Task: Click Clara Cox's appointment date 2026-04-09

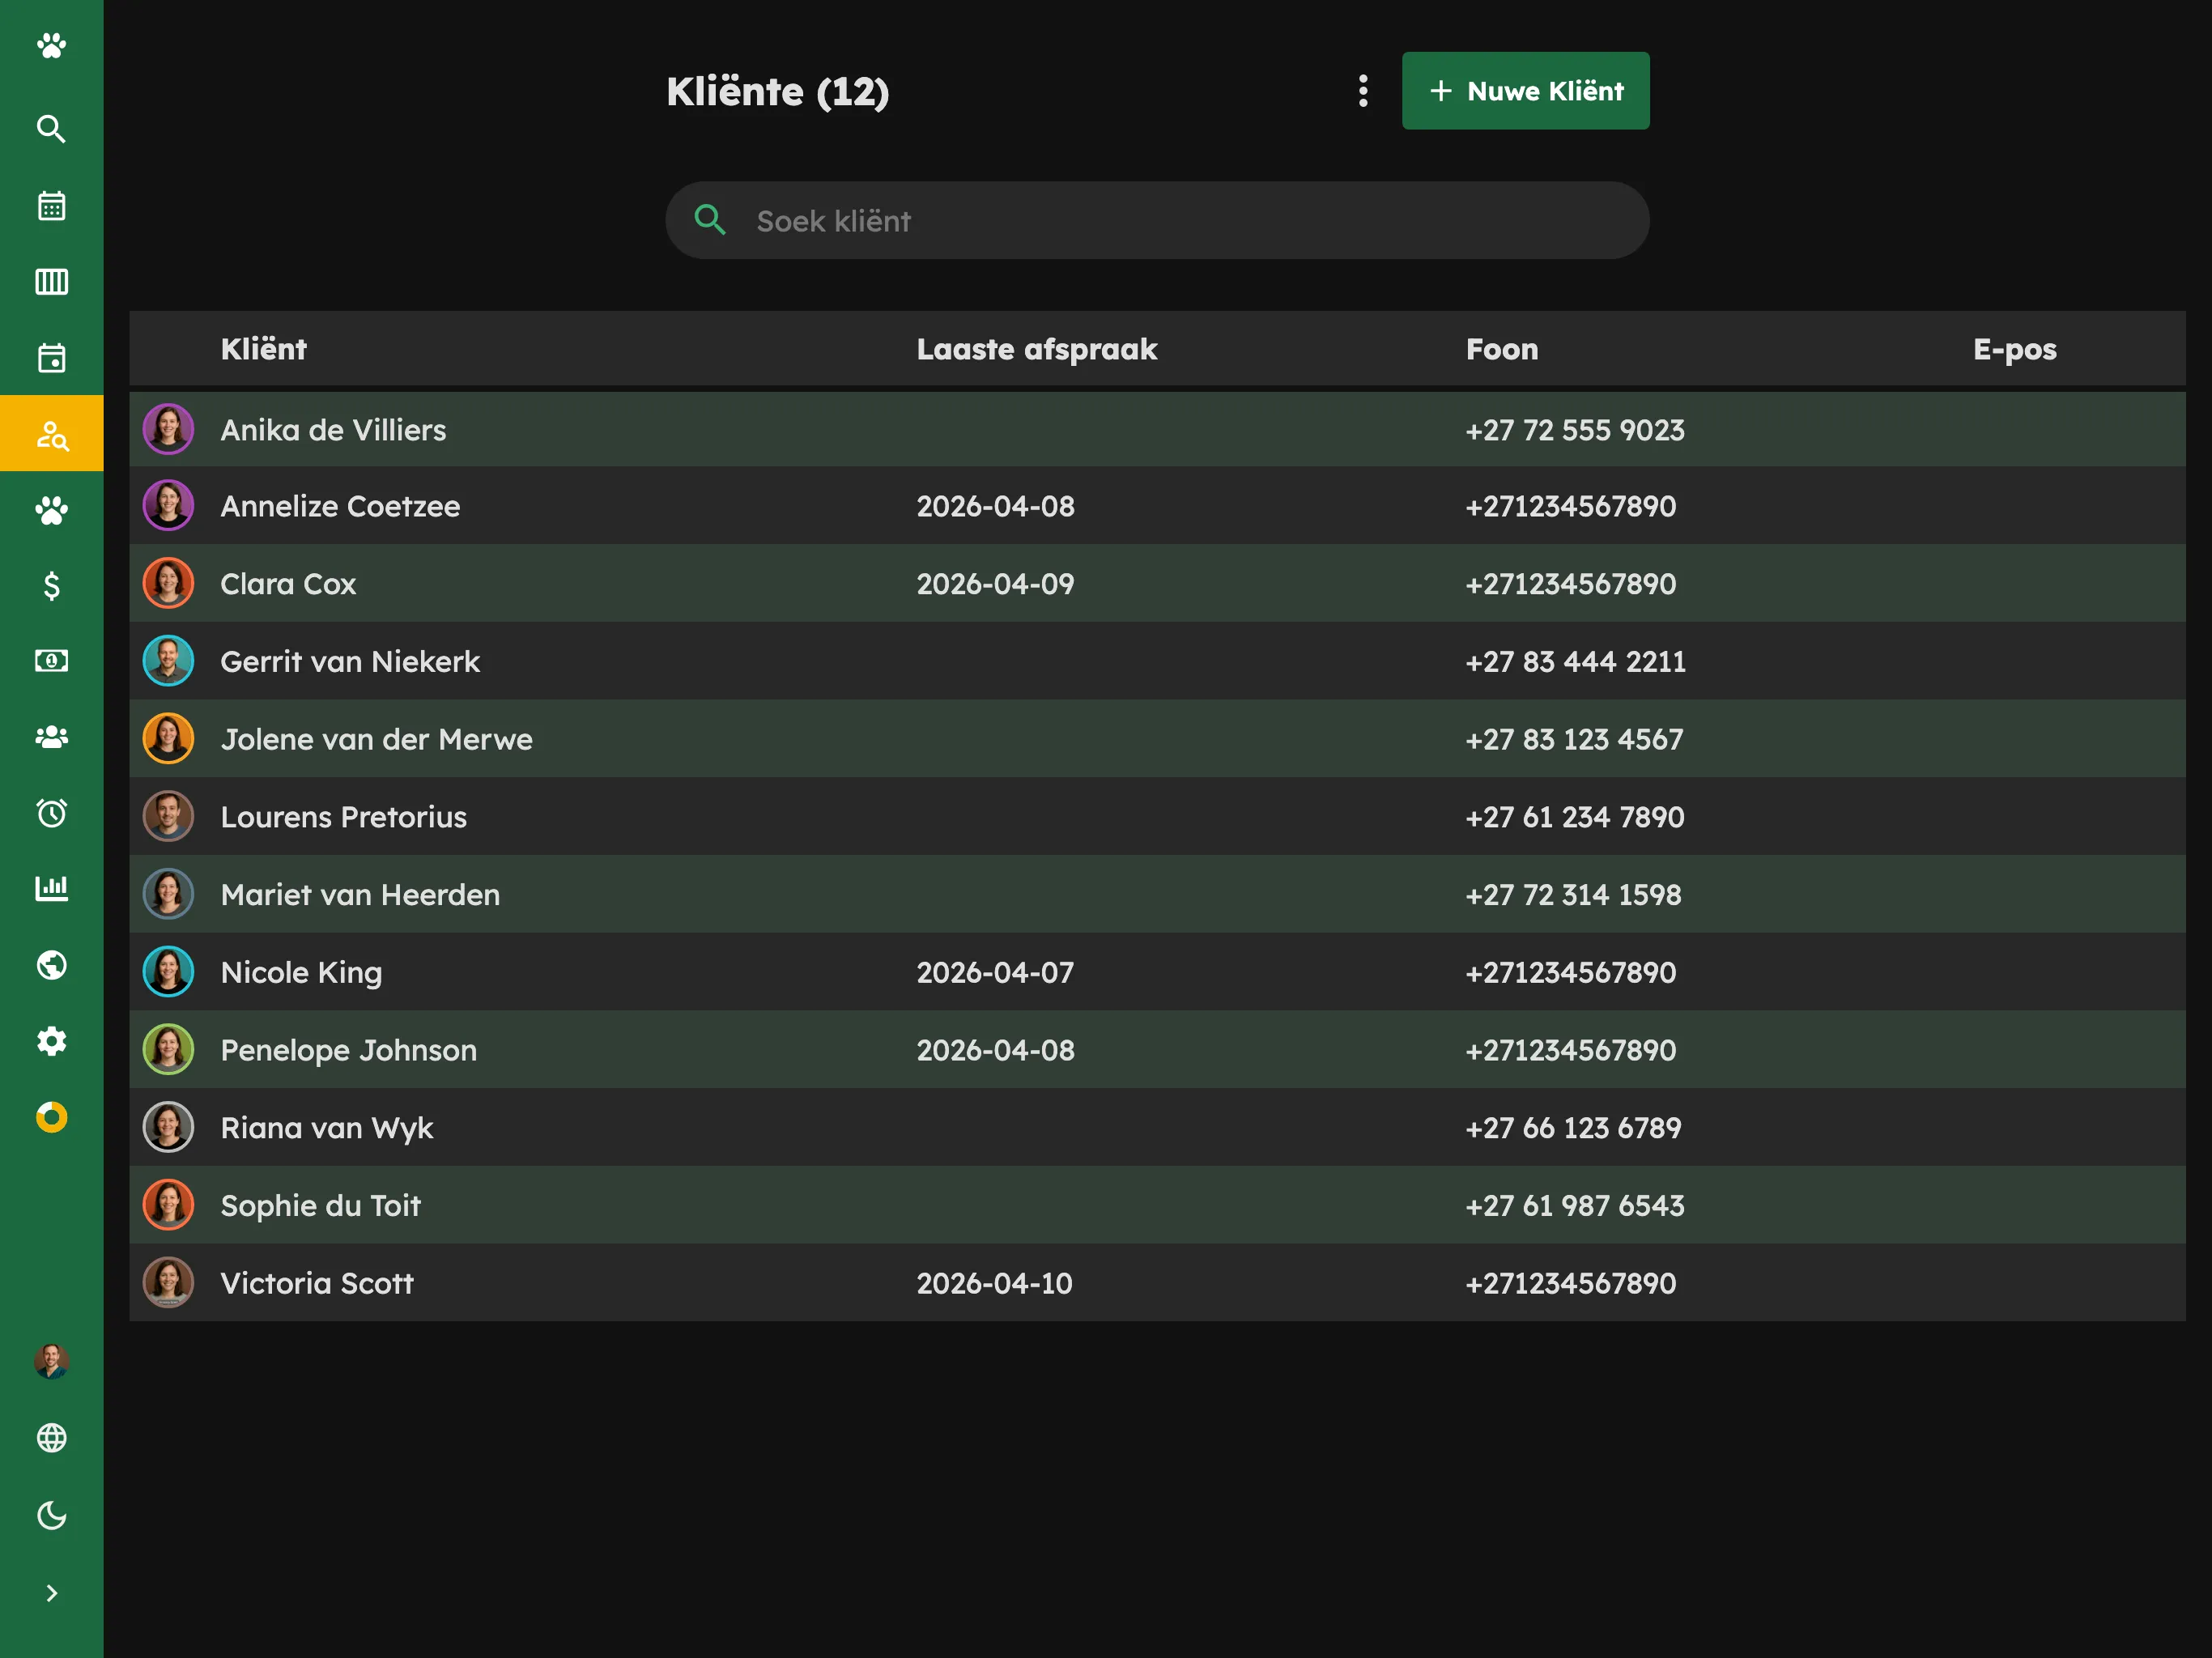Action: tap(995, 584)
